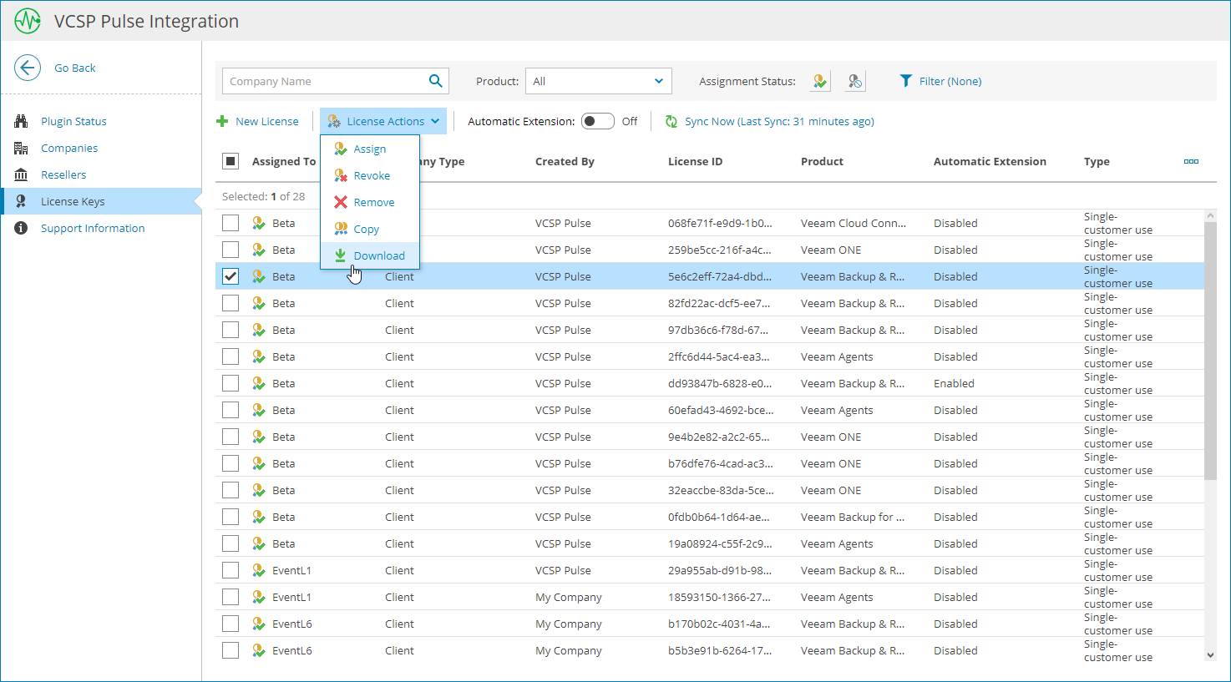1231x682 pixels.
Task: Click the Plugin Status binoculars icon
Action: pos(22,121)
